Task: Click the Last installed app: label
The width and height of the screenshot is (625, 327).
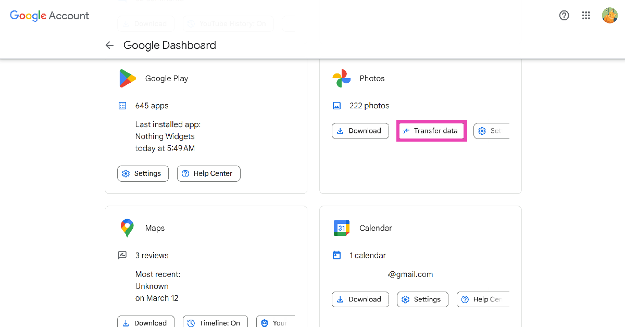Action: [x=168, y=124]
